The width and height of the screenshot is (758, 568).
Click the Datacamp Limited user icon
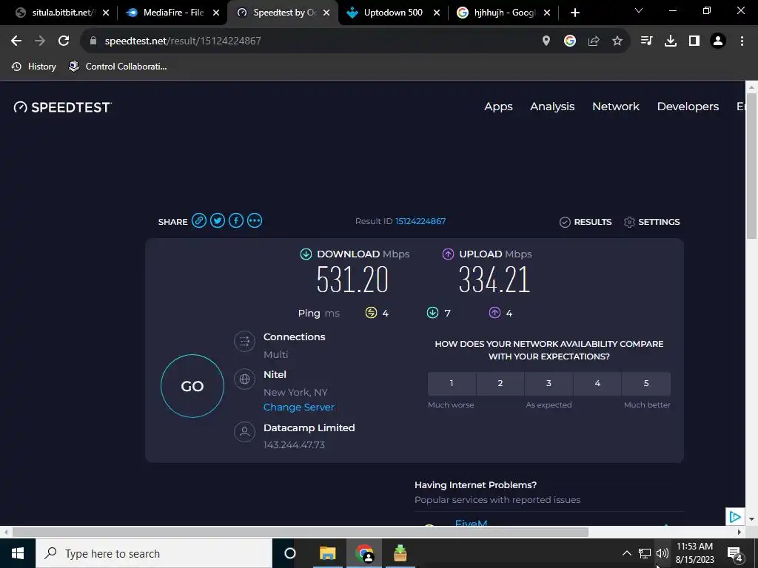244,432
